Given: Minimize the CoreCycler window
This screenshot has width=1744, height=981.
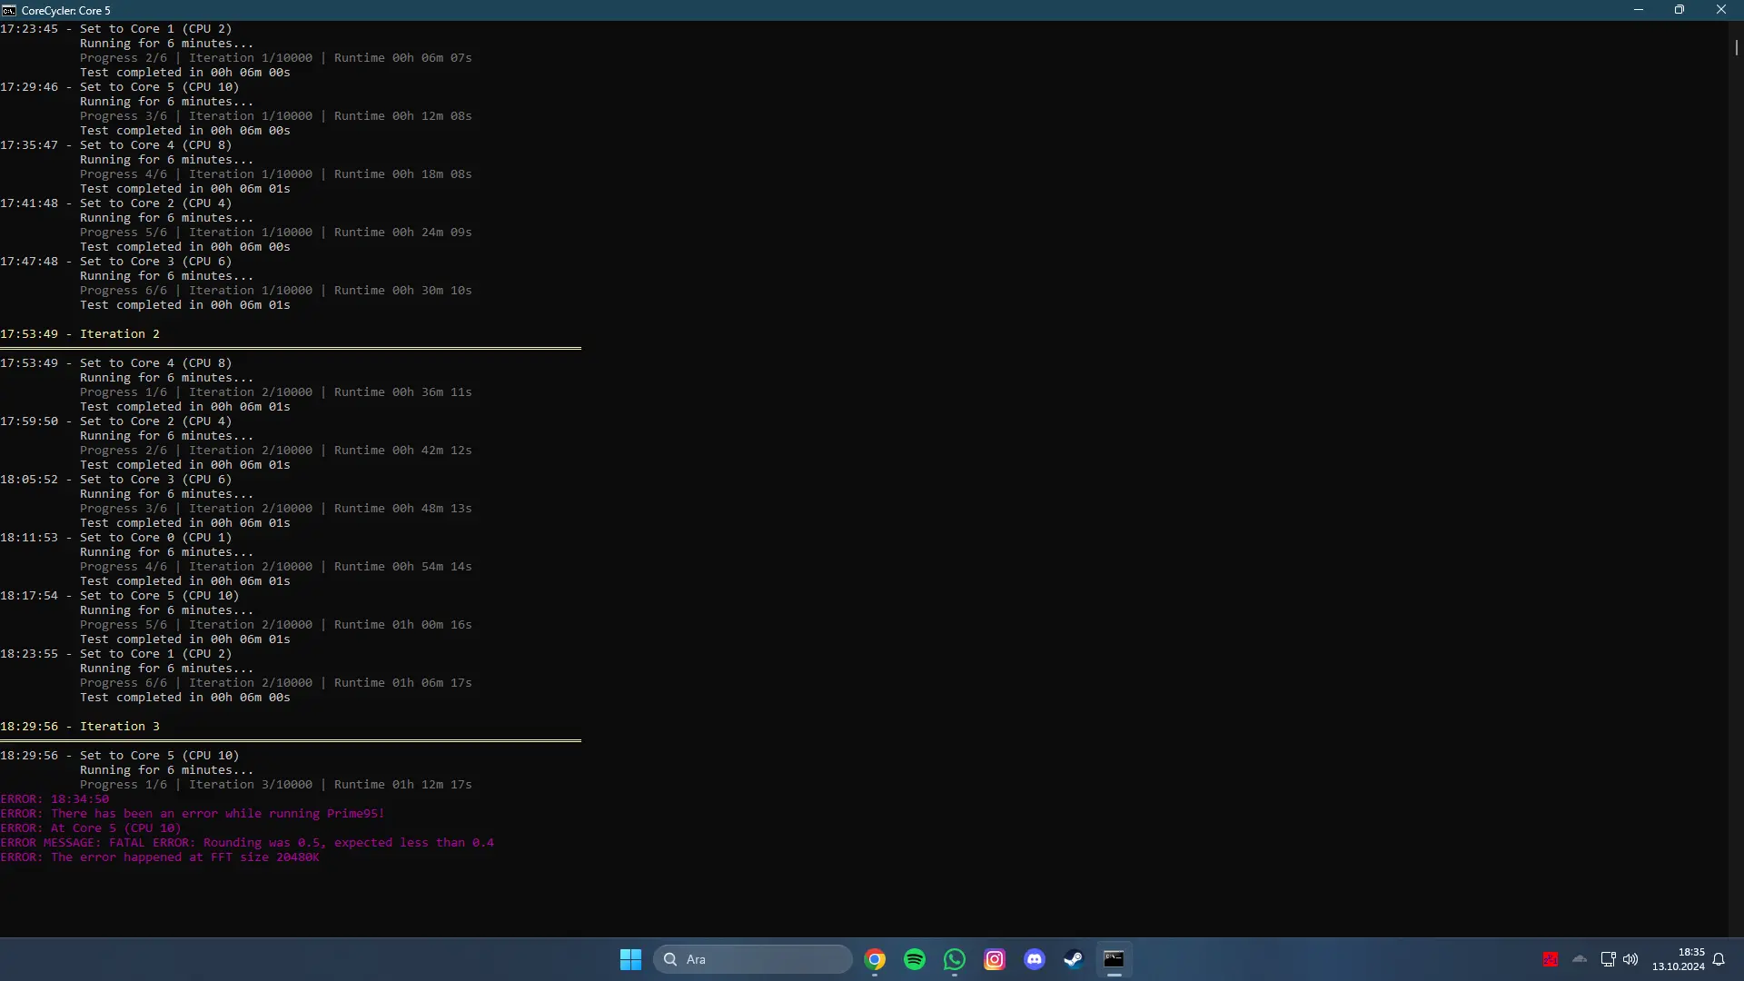Looking at the screenshot, I should click(x=1639, y=10).
